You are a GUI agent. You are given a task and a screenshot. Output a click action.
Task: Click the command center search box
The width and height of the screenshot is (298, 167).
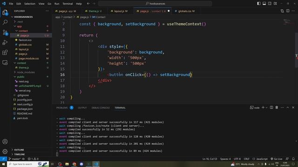155,3
